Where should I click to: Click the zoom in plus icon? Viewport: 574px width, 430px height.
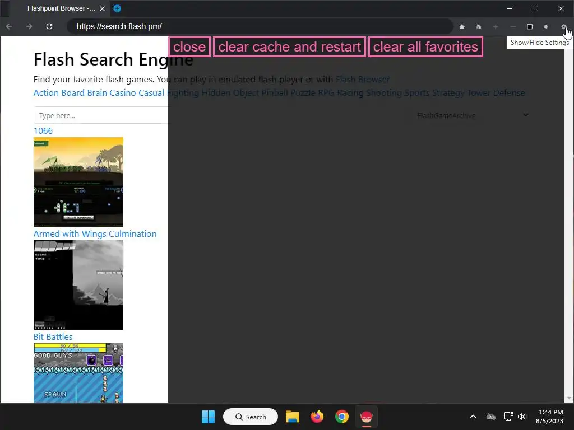point(496,27)
